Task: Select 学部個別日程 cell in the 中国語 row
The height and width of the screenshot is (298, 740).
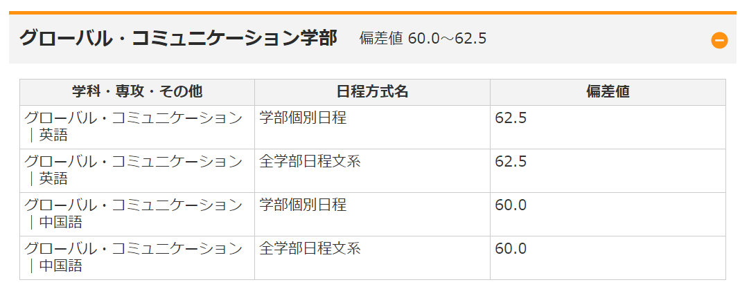Action: coord(372,214)
